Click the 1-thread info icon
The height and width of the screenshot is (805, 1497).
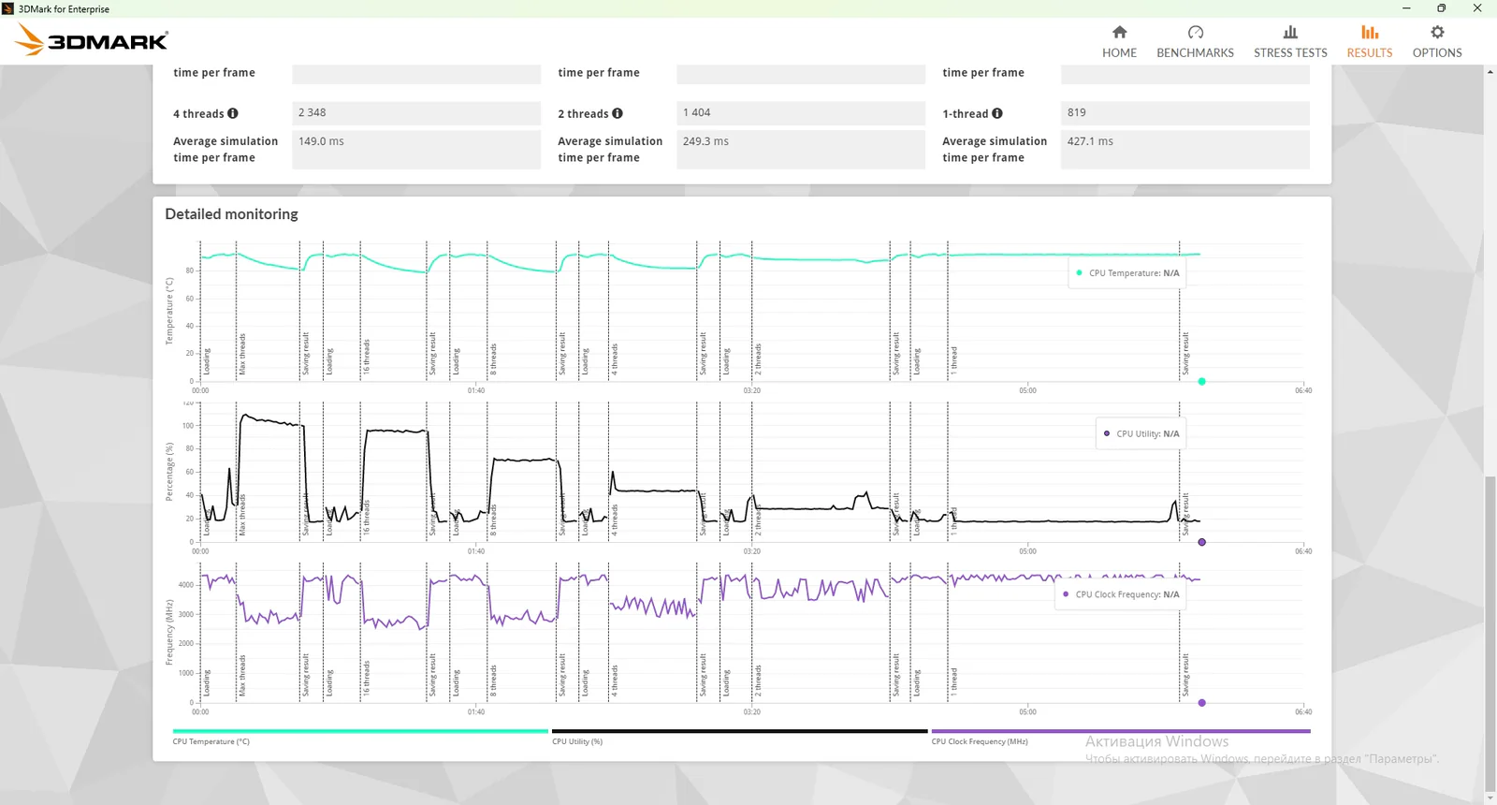point(997,113)
